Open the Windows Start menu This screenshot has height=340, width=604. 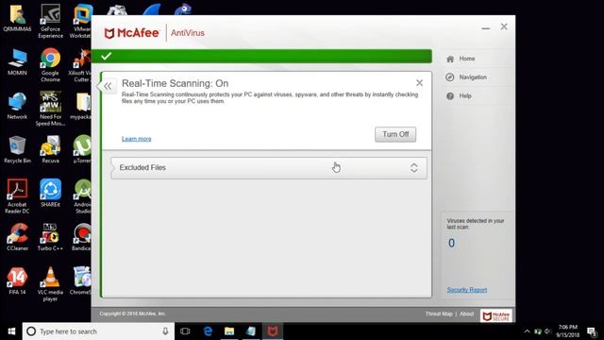point(11,331)
